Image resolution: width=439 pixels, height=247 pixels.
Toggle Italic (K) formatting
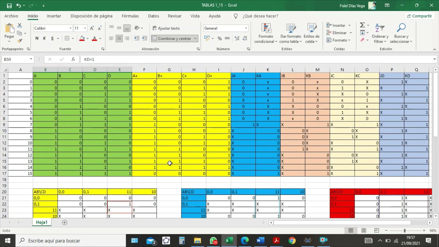[44, 38]
